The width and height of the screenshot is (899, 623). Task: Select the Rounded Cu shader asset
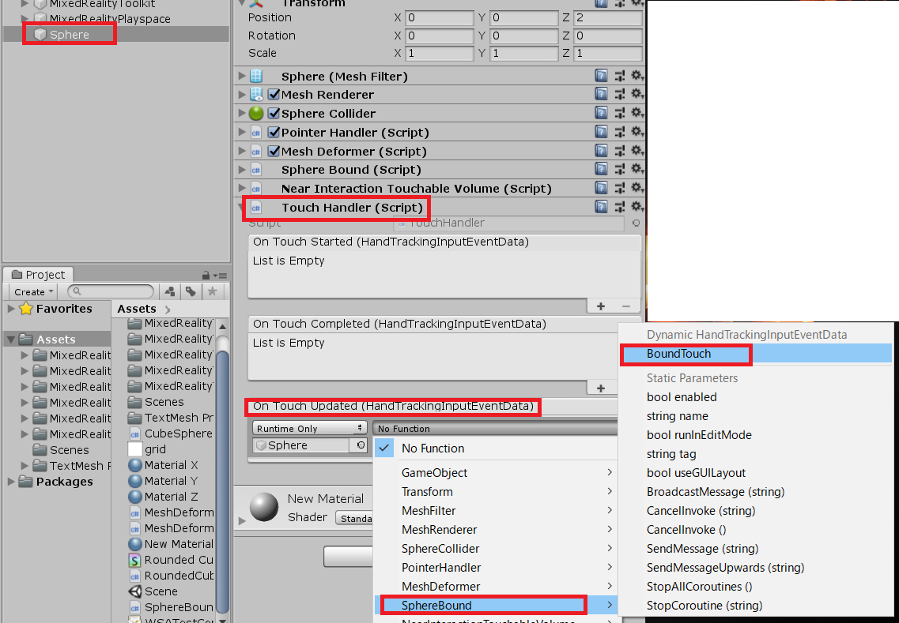(x=171, y=560)
